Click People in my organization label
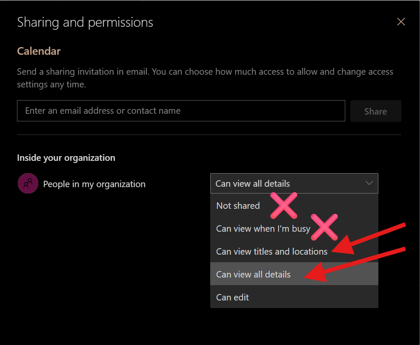This screenshot has width=420, height=345. tap(94, 184)
